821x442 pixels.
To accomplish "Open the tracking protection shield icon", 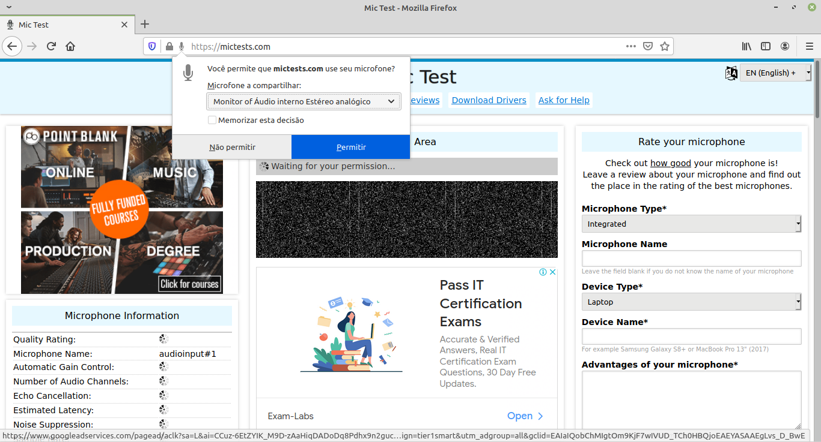I will click(x=152, y=46).
